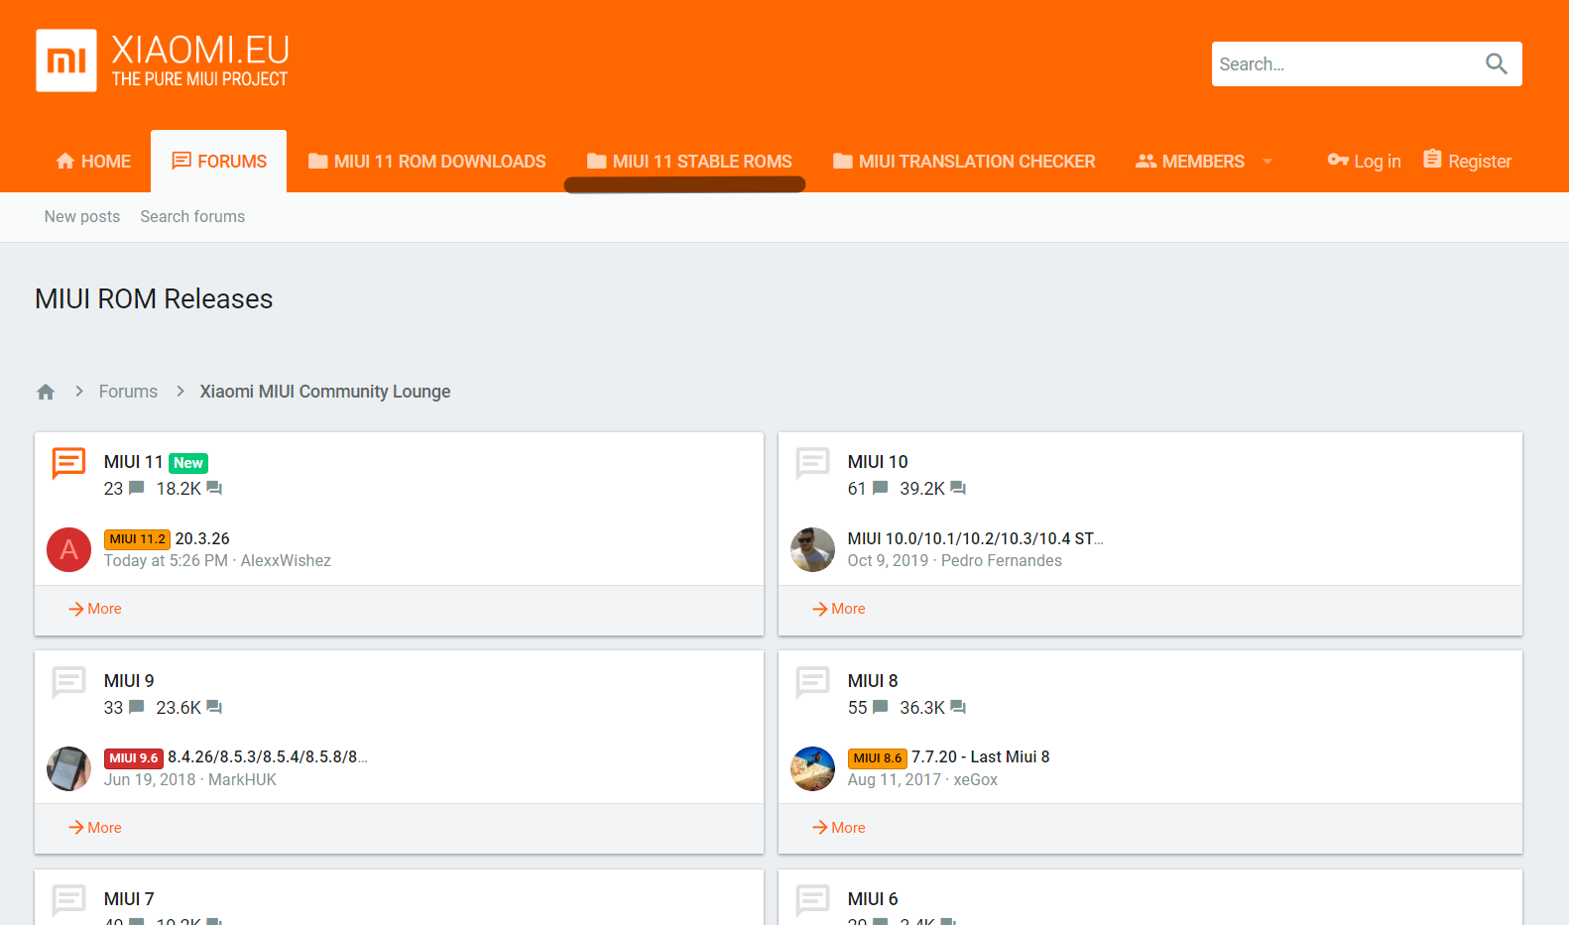1569x925 pixels.
Task: Click the XIAOMI.EU site title
Action: [x=200, y=49]
